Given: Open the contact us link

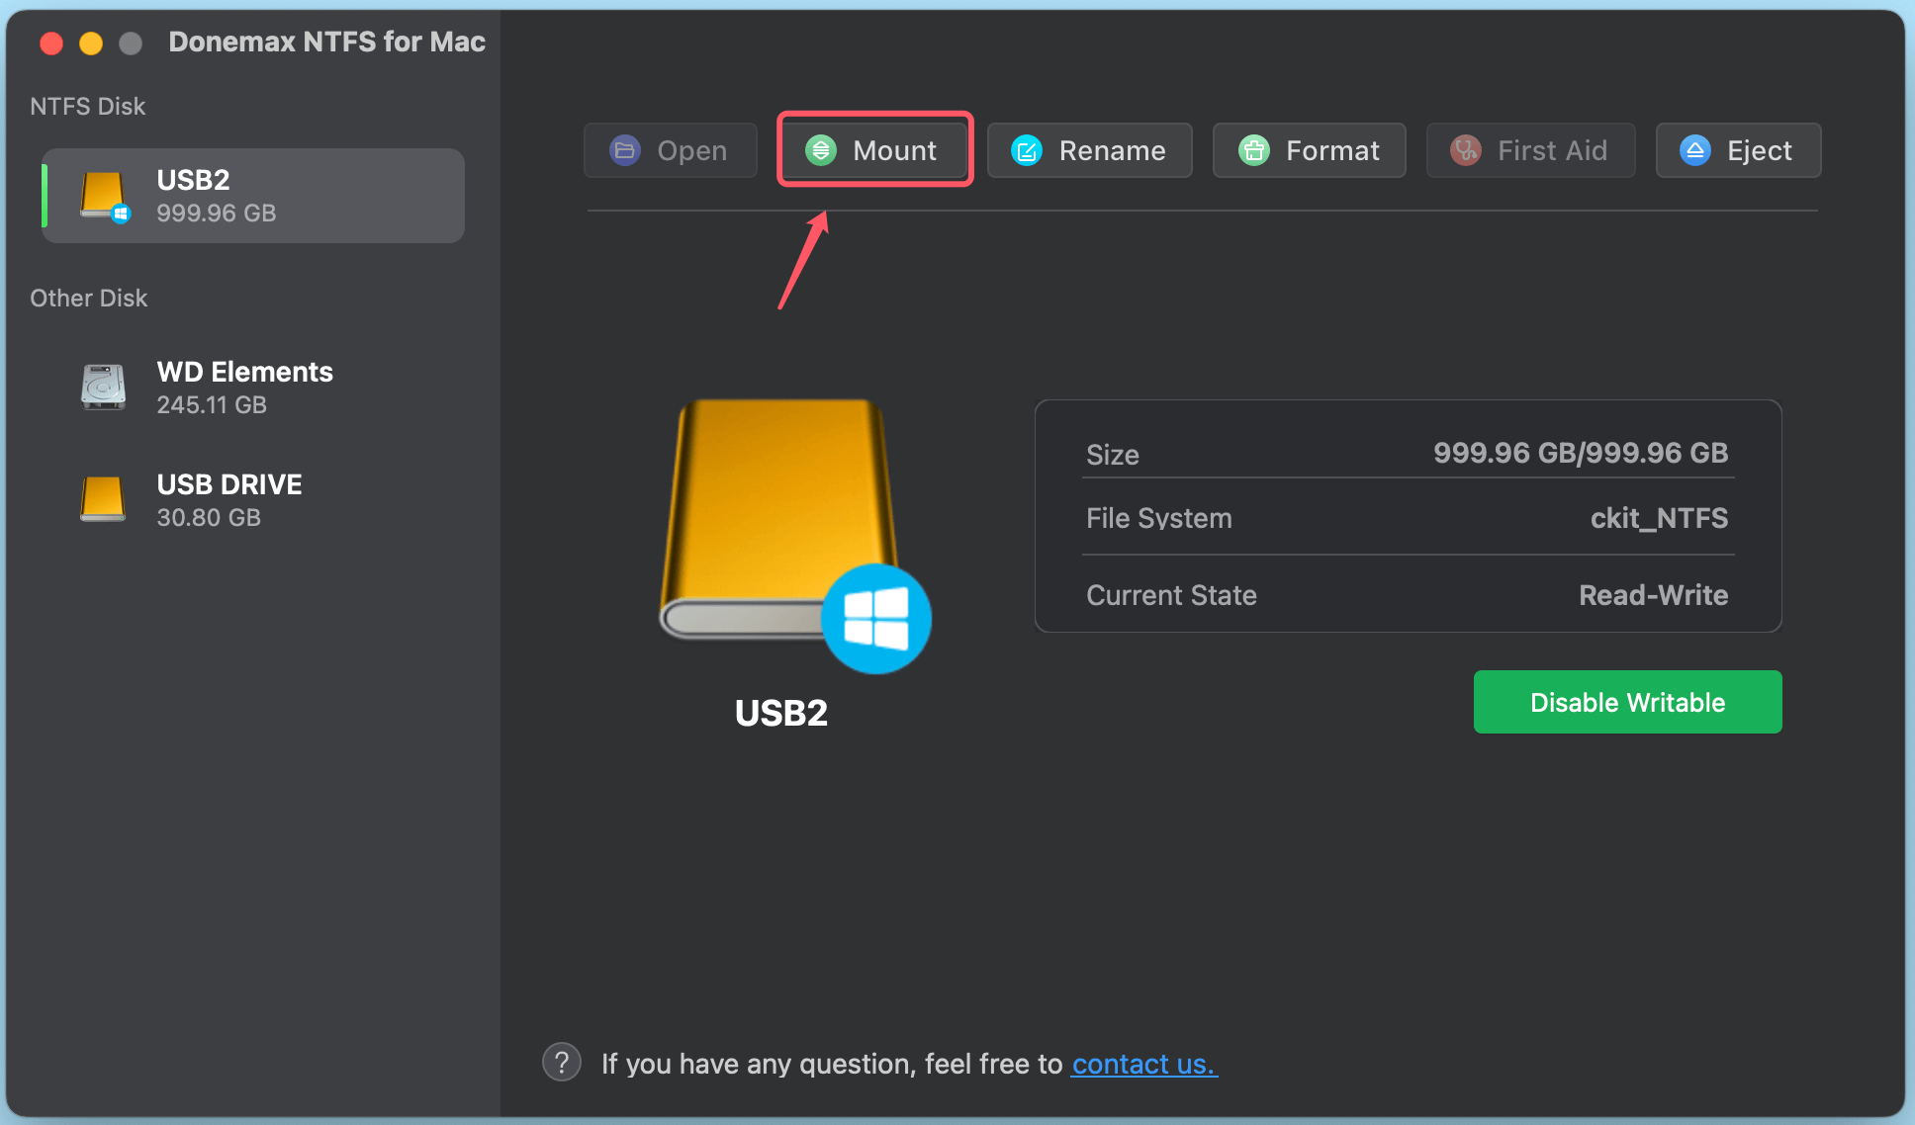Looking at the screenshot, I should click(x=1143, y=1064).
